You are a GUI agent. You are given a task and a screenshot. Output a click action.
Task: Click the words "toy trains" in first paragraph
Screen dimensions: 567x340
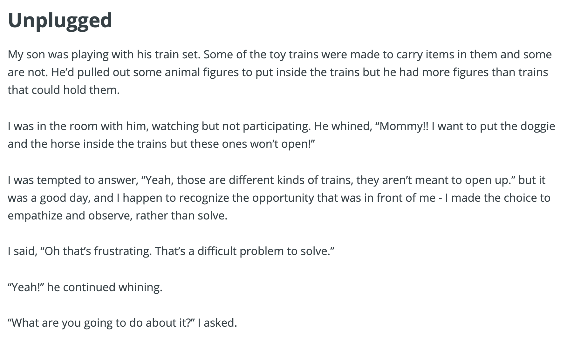coord(294,55)
